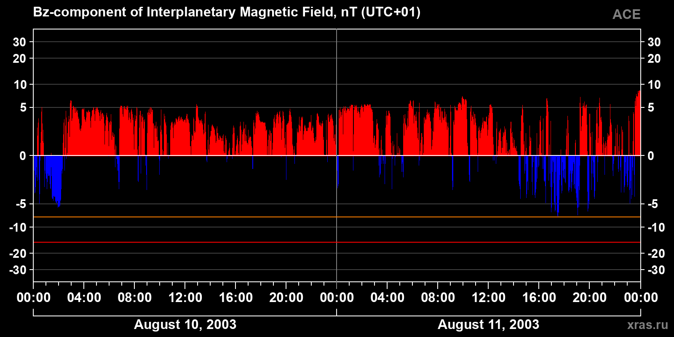Image resolution: width=674 pixels, height=337 pixels.
Task: Click the "5" label on the left axis
Action: click(x=23, y=108)
